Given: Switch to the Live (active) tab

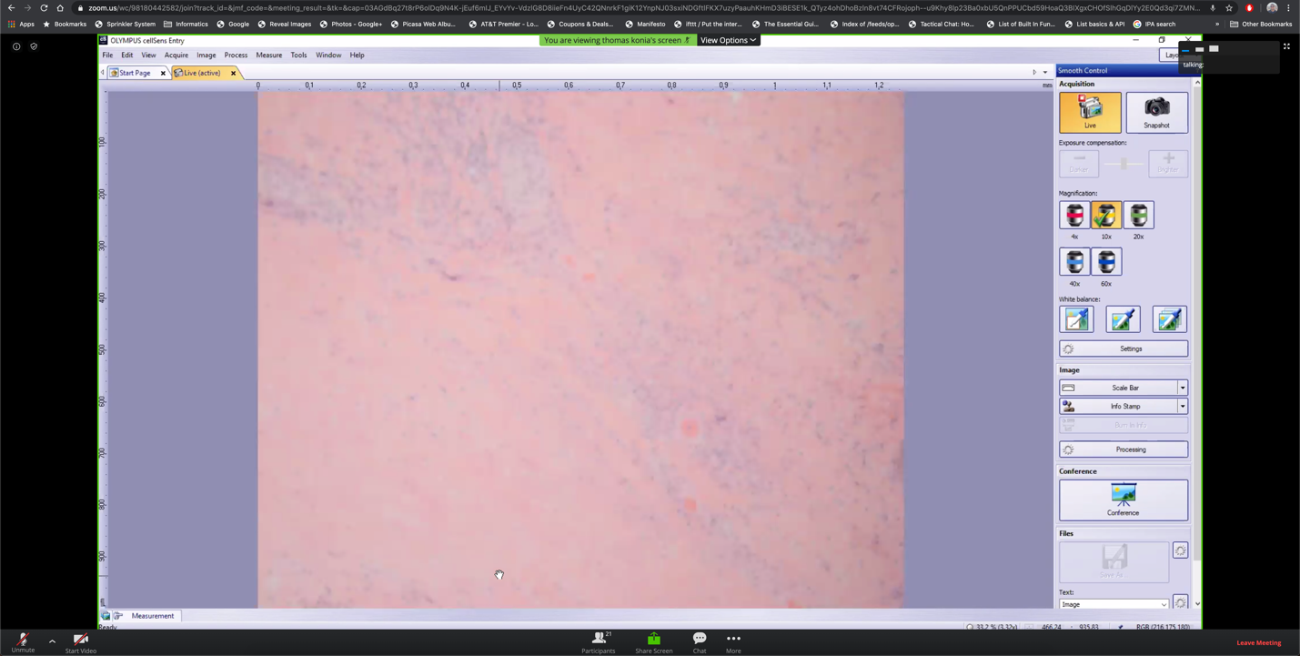Looking at the screenshot, I should (x=200, y=73).
